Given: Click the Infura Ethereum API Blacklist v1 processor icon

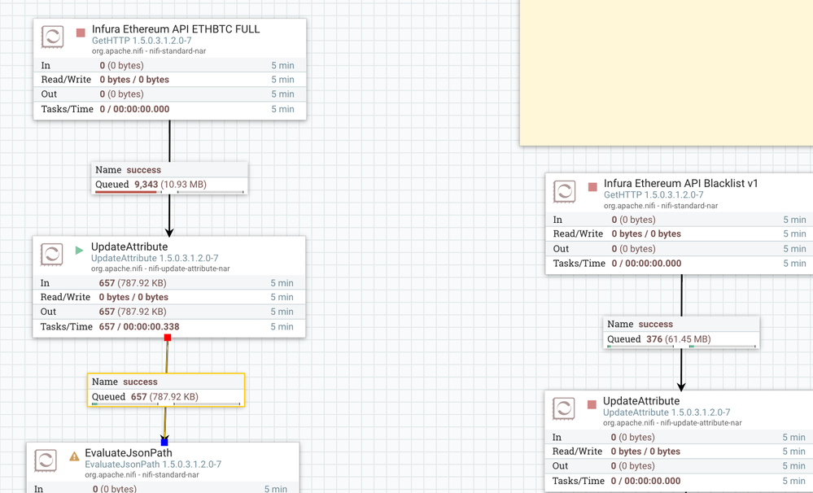Looking at the screenshot, I should click(x=564, y=191).
